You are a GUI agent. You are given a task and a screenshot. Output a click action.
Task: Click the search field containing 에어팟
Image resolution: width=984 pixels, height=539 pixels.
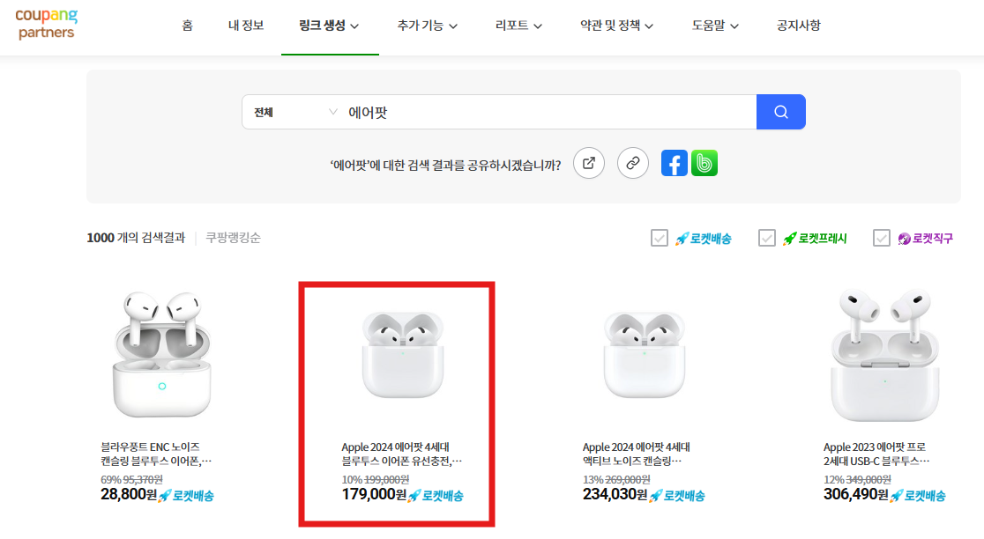[x=549, y=112]
